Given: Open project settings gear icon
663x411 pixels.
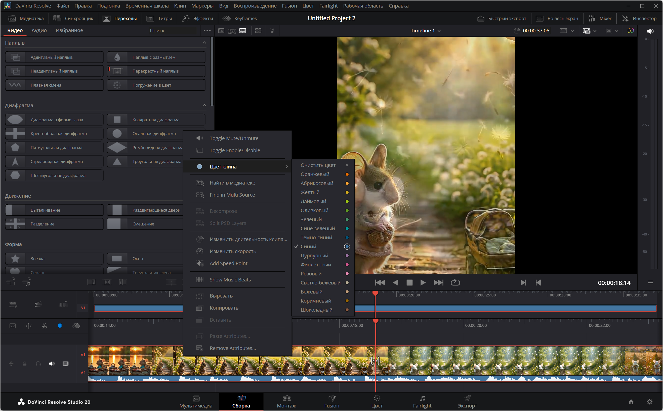Looking at the screenshot, I should [x=649, y=401].
